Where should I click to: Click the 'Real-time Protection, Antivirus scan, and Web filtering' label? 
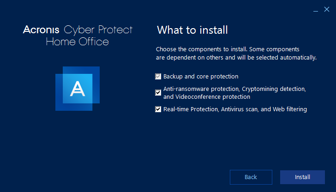[235, 109]
